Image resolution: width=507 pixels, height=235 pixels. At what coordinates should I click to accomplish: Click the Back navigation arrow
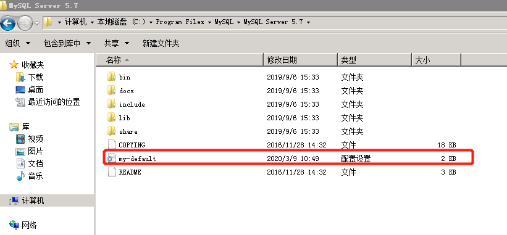[7, 23]
